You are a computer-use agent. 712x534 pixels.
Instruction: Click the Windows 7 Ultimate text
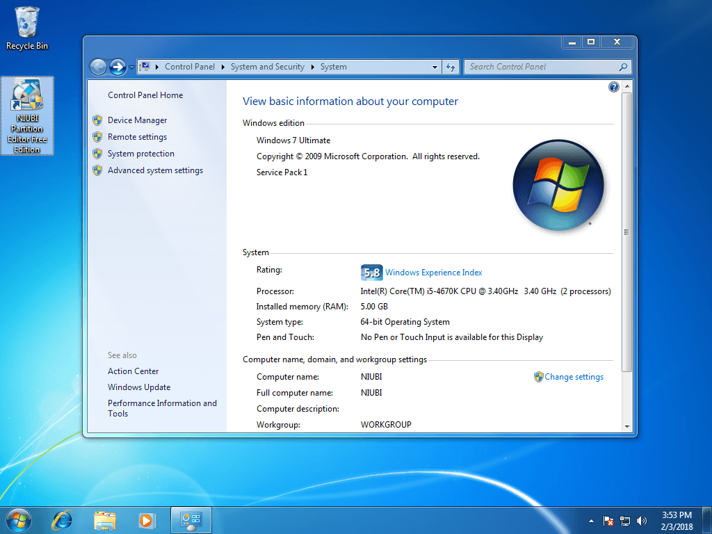click(293, 140)
